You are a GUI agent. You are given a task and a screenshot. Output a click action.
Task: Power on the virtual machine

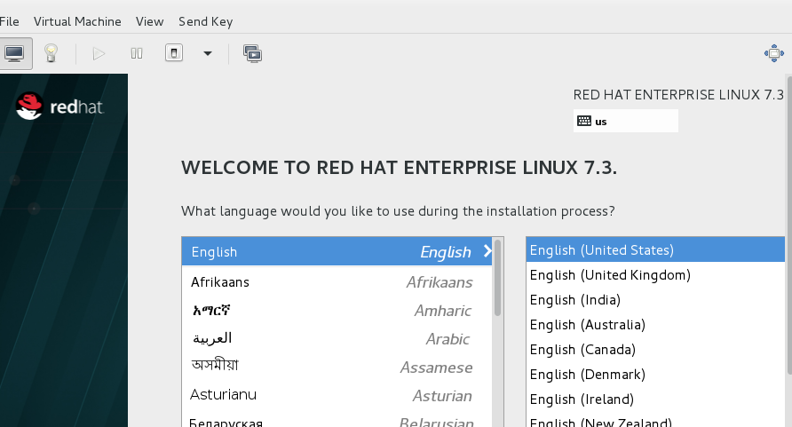click(x=99, y=53)
